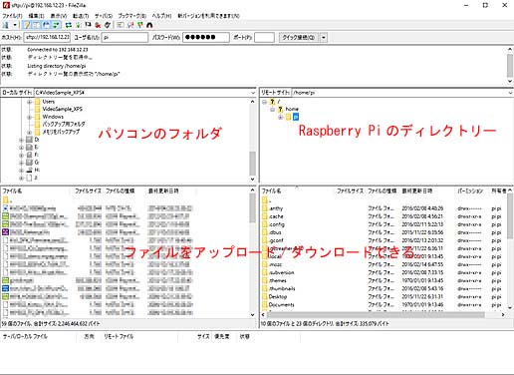Toggle the message log display
The width and height of the screenshot is (514, 375).
(26, 25)
